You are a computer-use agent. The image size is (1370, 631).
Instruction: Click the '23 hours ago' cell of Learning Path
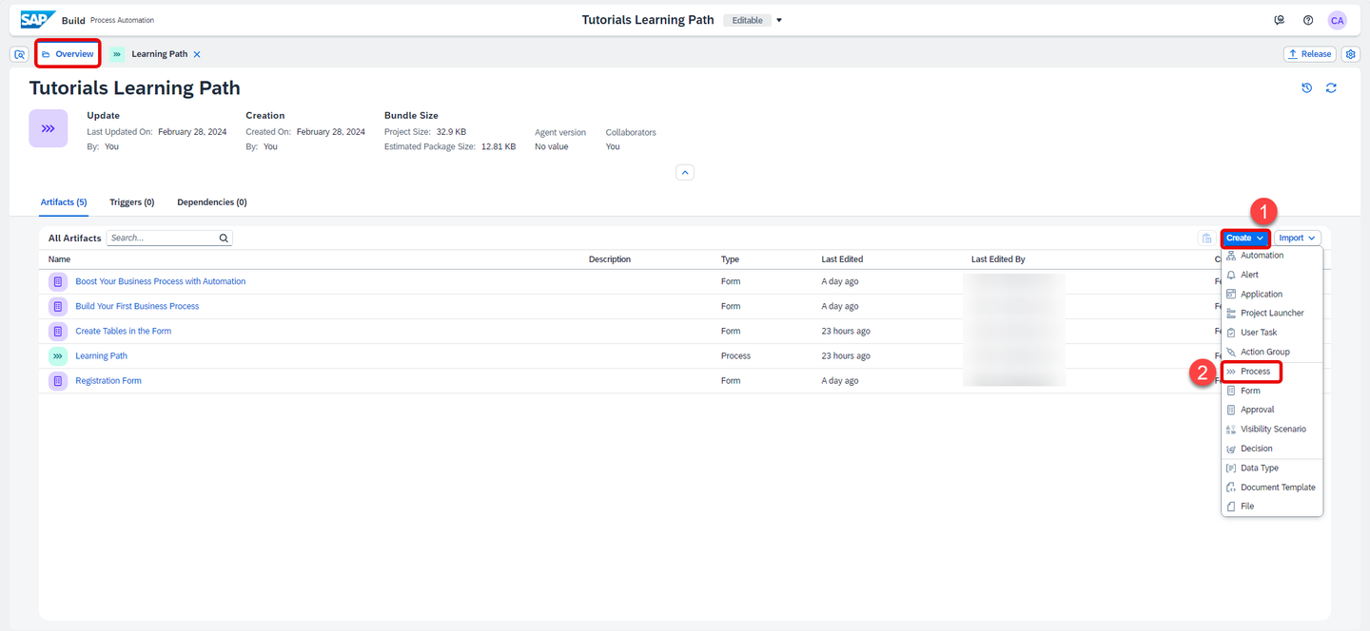846,356
